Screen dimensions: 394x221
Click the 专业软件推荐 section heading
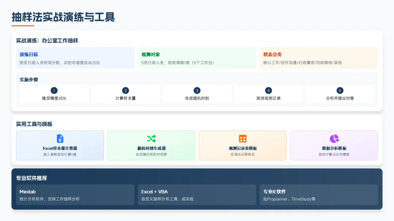pyautogui.click(x=31, y=178)
